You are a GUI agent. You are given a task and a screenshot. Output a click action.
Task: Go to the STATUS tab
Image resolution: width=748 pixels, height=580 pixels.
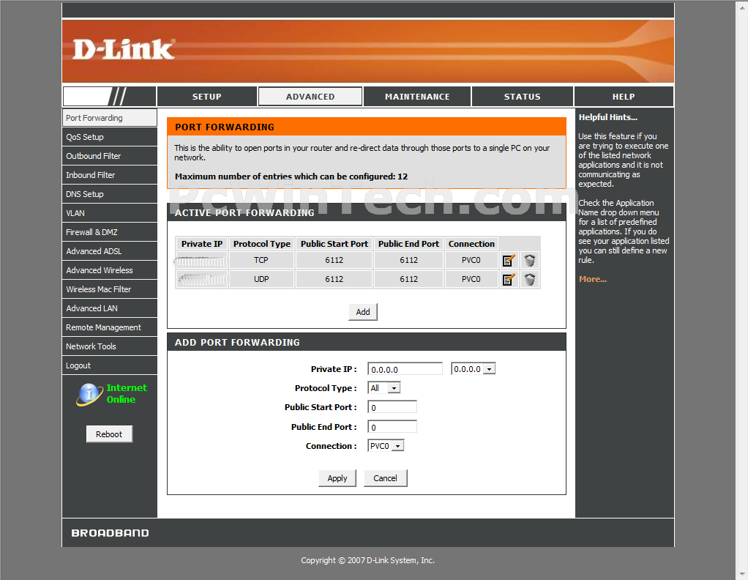[x=523, y=97]
